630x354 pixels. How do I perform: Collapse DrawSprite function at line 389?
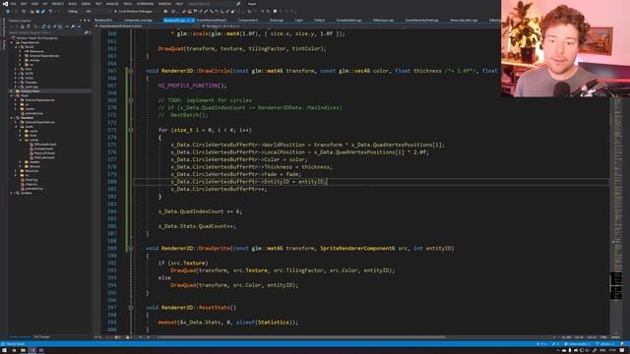(x=131, y=249)
